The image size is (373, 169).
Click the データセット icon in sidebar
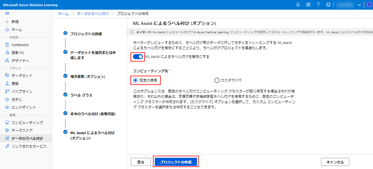click(x=7, y=76)
